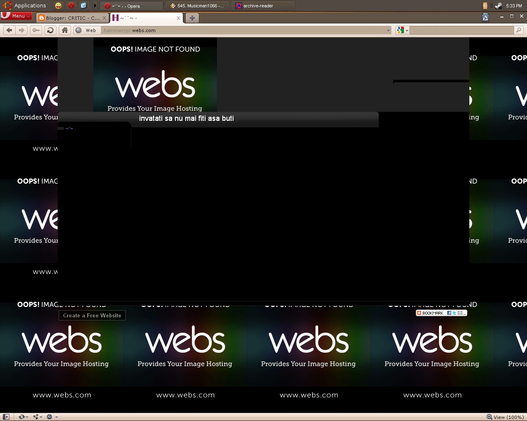527x421 pixels.
Task: Click the top webs image placeholder
Action: coord(155,75)
